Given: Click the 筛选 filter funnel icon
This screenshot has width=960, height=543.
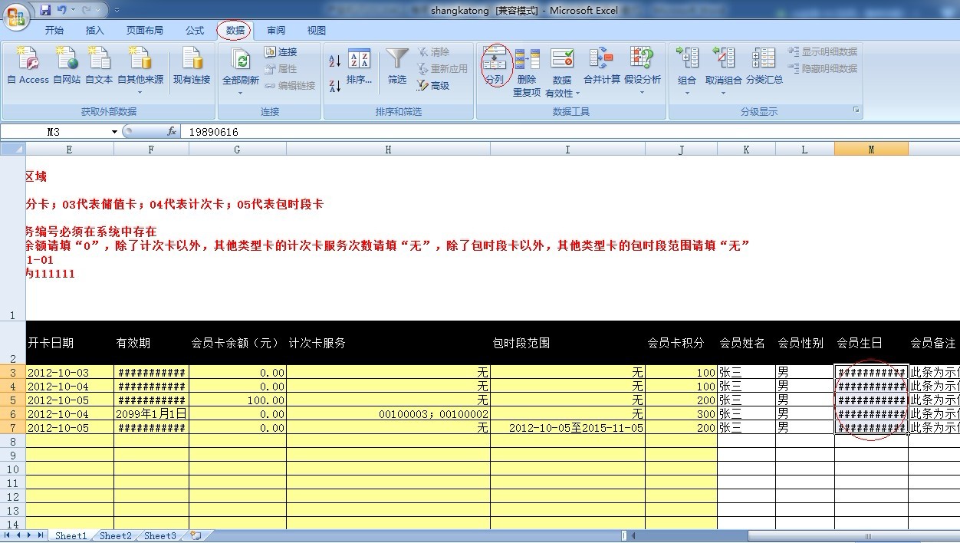Looking at the screenshot, I should tap(396, 60).
